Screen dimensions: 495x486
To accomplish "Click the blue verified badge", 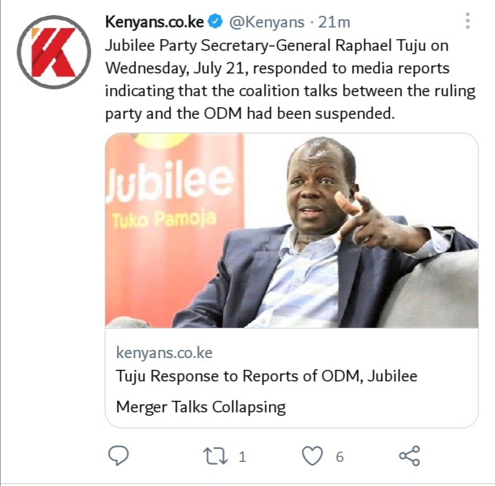I will 216,22.
